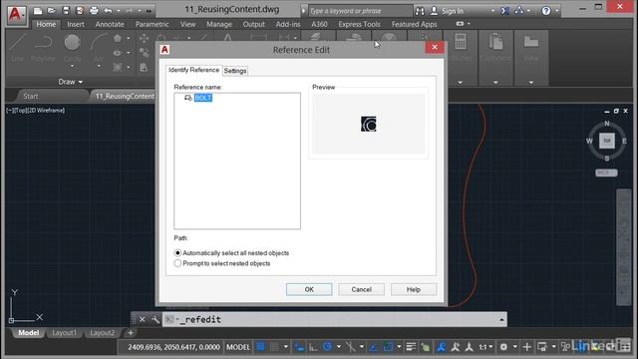The image size is (638, 359).
Task: Click the Workspace Switching gear icon
Action: (503, 347)
